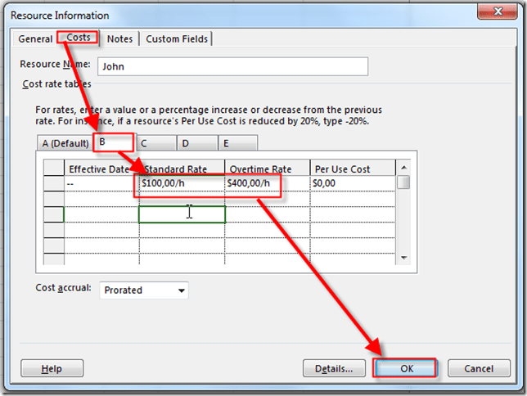The width and height of the screenshot is (527, 396).
Task: Select cost rate table D tab
Action: click(196, 143)
